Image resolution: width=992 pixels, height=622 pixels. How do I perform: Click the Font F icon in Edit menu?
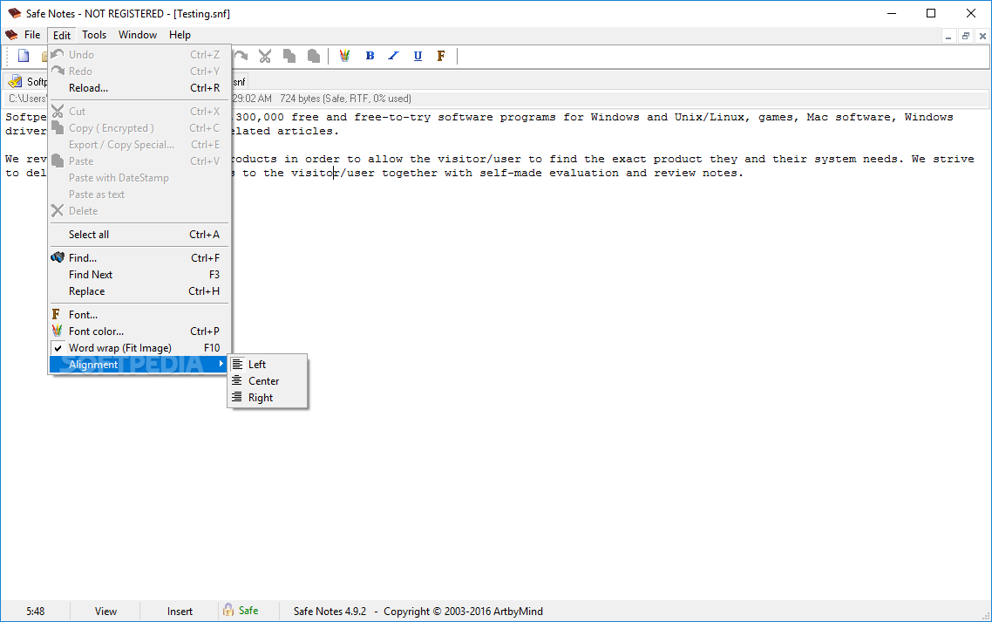click(57, 314)
